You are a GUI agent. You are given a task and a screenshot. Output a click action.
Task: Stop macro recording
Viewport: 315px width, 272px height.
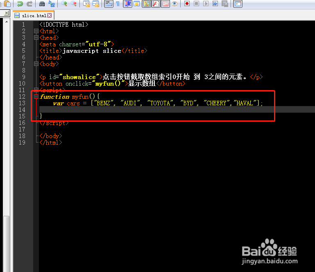pyautogui.click(x=197, y=4)
